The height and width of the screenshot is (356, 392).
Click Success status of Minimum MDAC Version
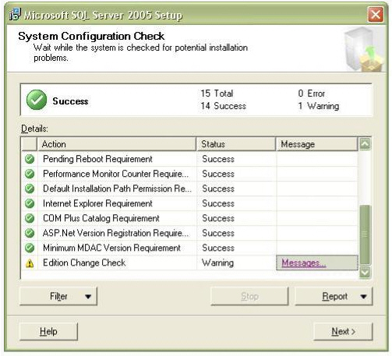click(x=218, y=248)
